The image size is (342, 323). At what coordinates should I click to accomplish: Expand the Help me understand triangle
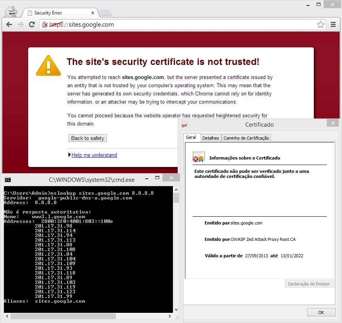[x=69, y=155]
